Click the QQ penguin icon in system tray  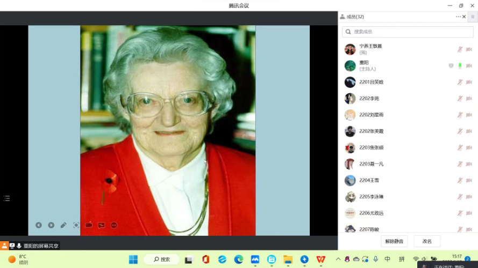pos(347,259)
